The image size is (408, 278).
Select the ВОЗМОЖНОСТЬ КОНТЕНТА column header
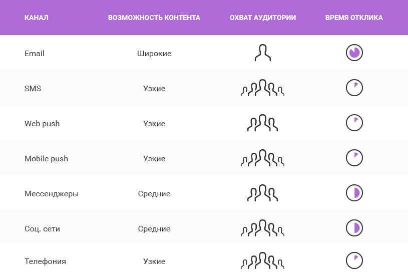(x=154, y=18)
